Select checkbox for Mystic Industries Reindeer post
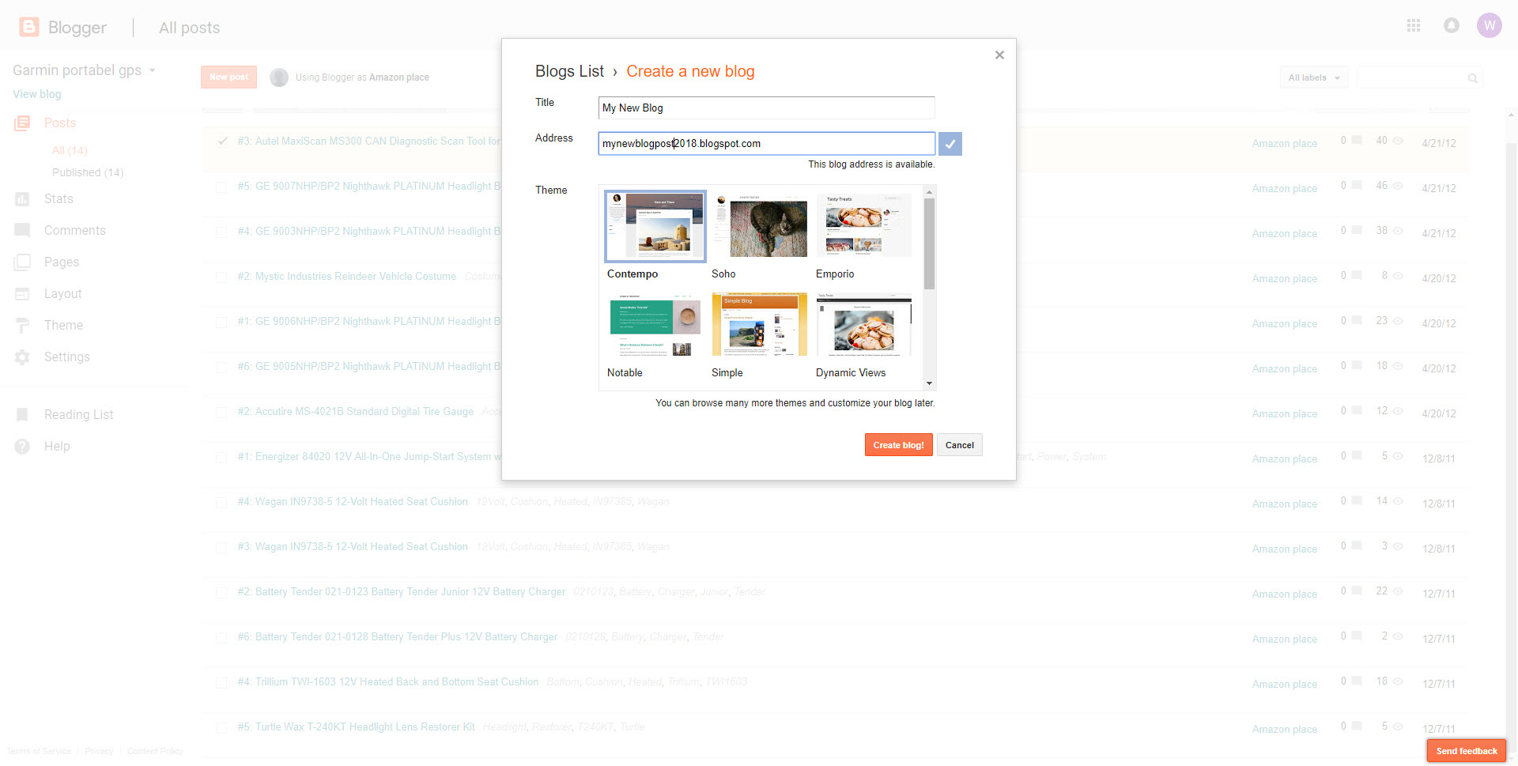1518x766 pixels. coord(222,277)
